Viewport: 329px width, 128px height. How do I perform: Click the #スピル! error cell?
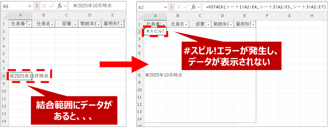(155, 32)
